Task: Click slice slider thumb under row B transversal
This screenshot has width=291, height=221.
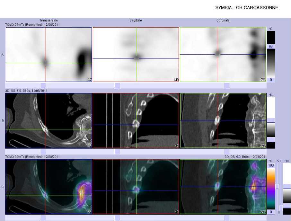Action: coord(43,152)
